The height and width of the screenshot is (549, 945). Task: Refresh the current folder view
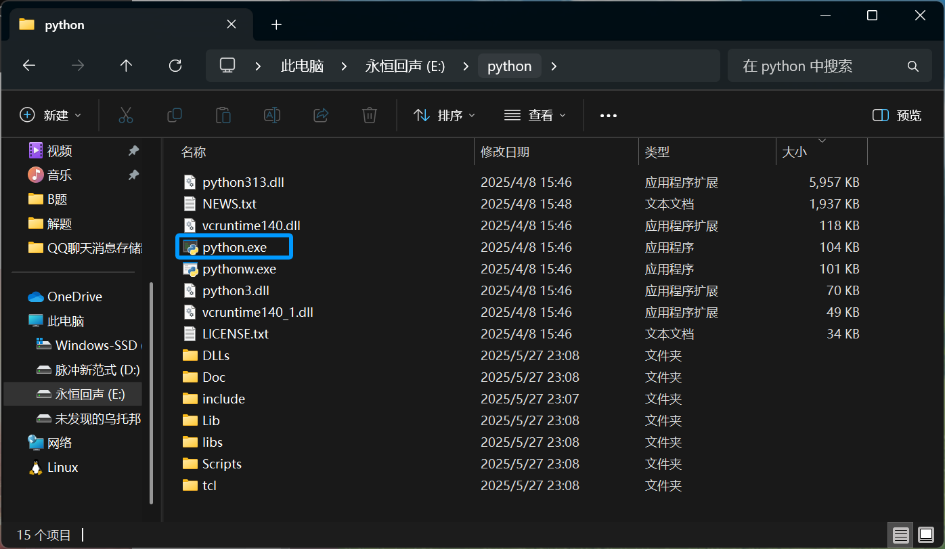pyautogui.click(x=175, y=66)
